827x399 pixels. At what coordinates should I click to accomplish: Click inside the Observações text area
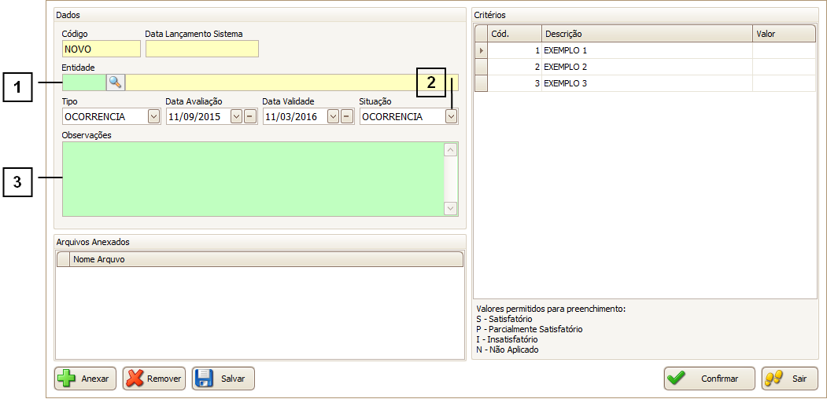252,178
